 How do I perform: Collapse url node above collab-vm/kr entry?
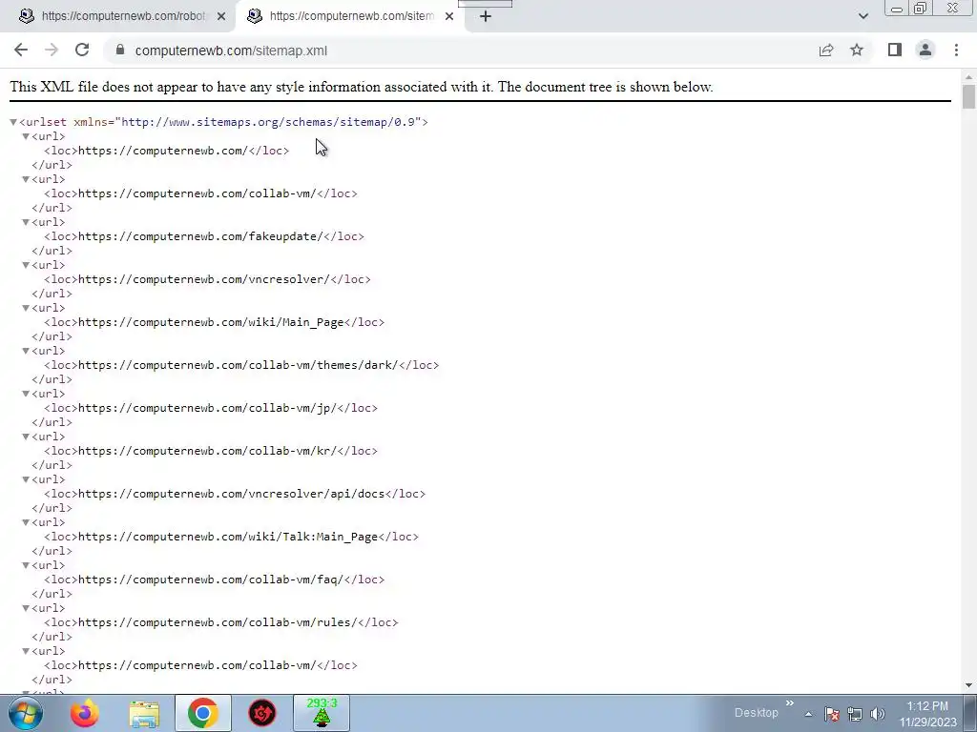pos(26,437)
